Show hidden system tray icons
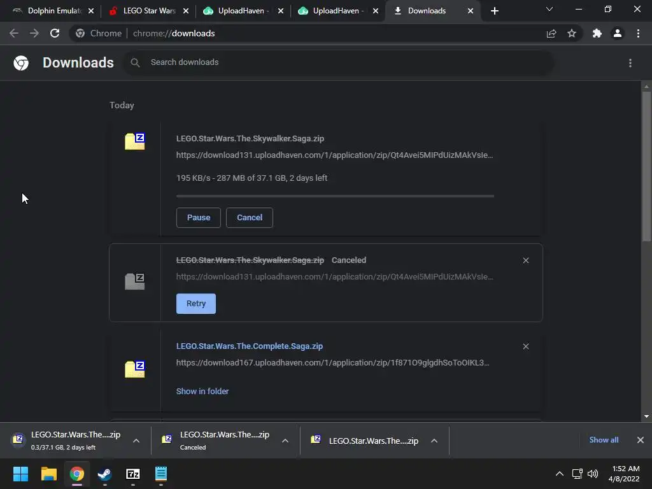The image size is (652, 489). pos(560,474)
